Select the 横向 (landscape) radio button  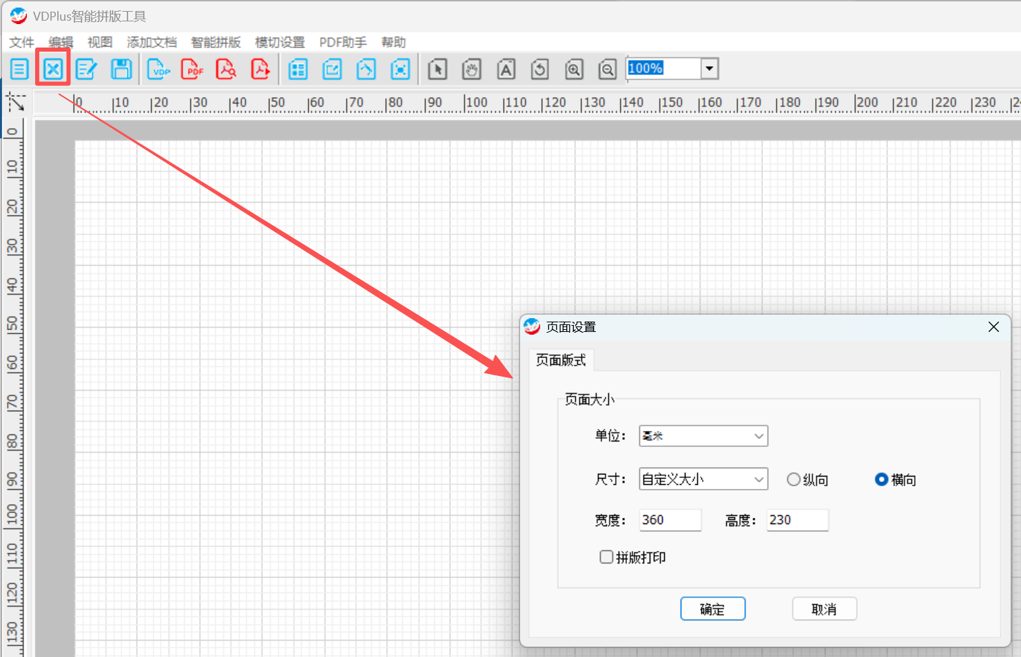(x=881, y=479)
